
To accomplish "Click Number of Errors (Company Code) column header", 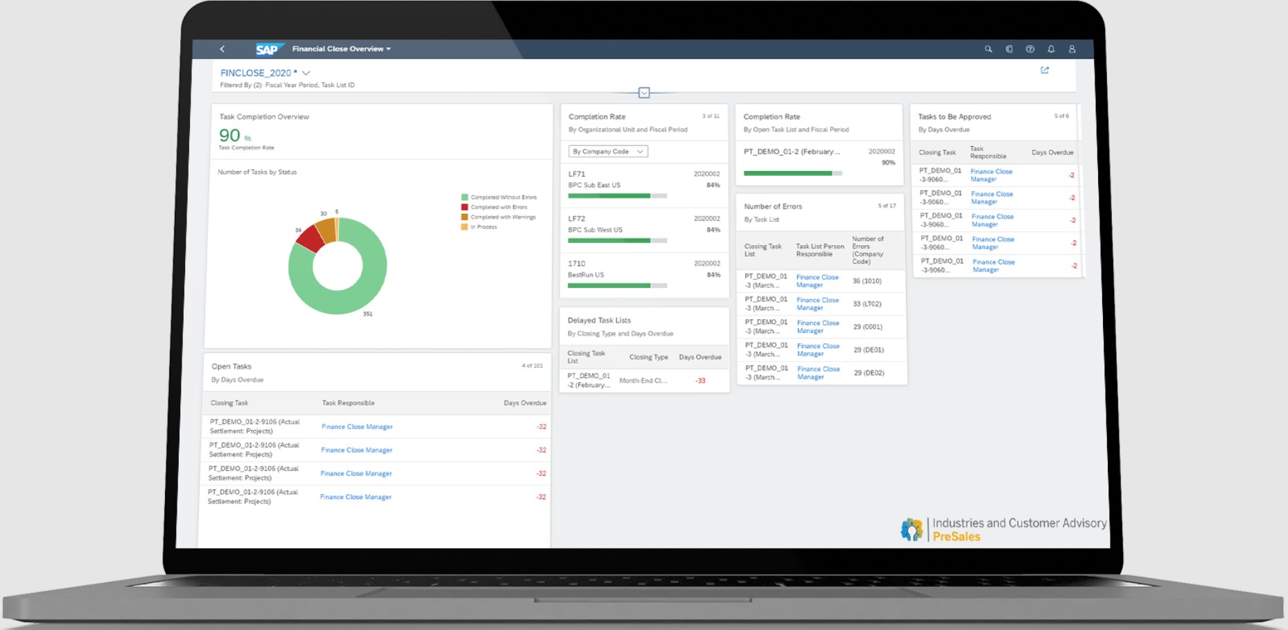I will (x=868, y=250).
